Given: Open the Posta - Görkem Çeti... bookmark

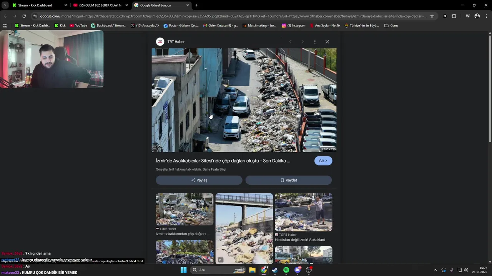Looking at the screenshot, I should (181, 26).
